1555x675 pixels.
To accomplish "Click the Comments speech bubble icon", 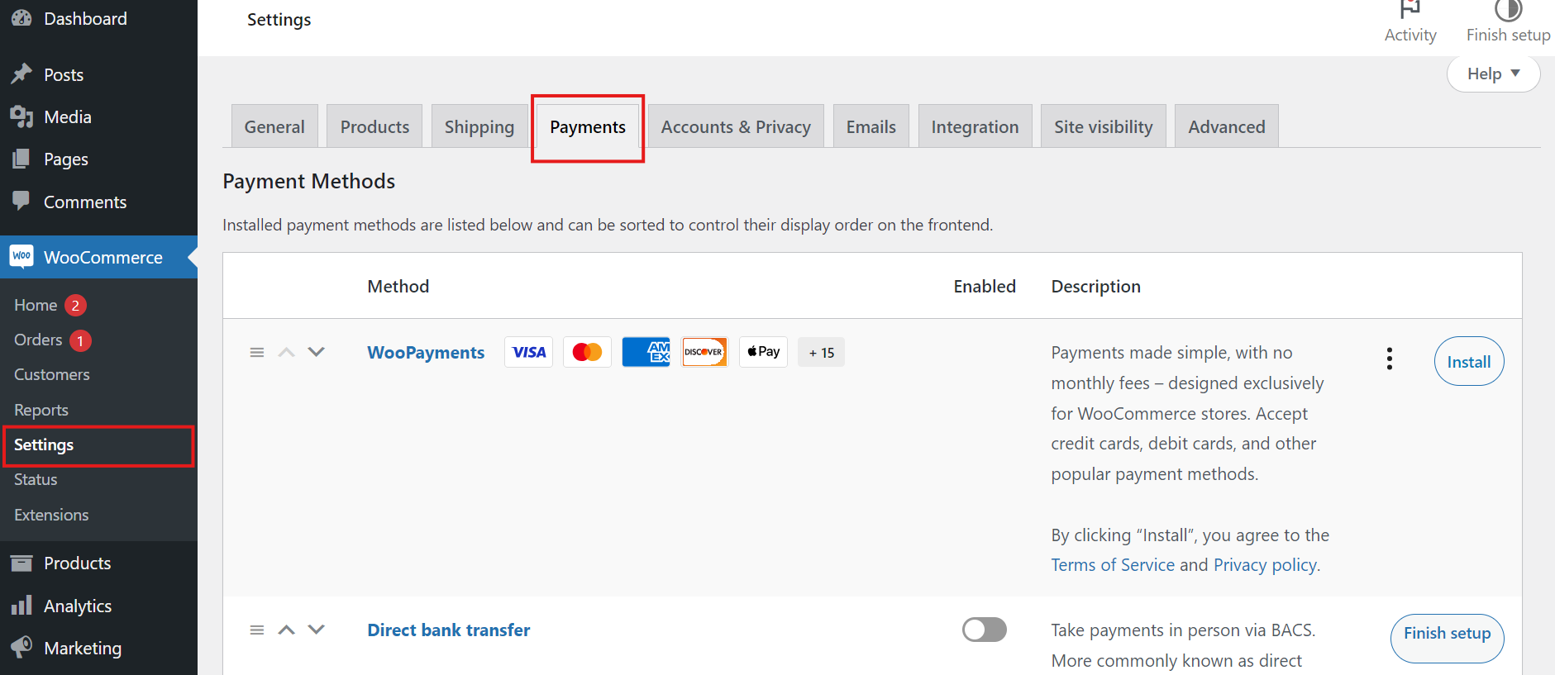I will coord(21,201).
